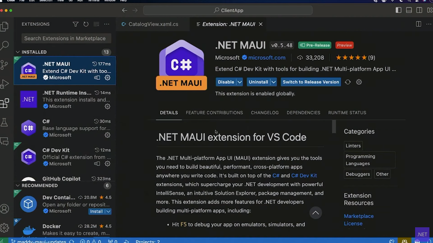Click the Disable button
This screenshot has width=433, height=243.
(226, 82)
